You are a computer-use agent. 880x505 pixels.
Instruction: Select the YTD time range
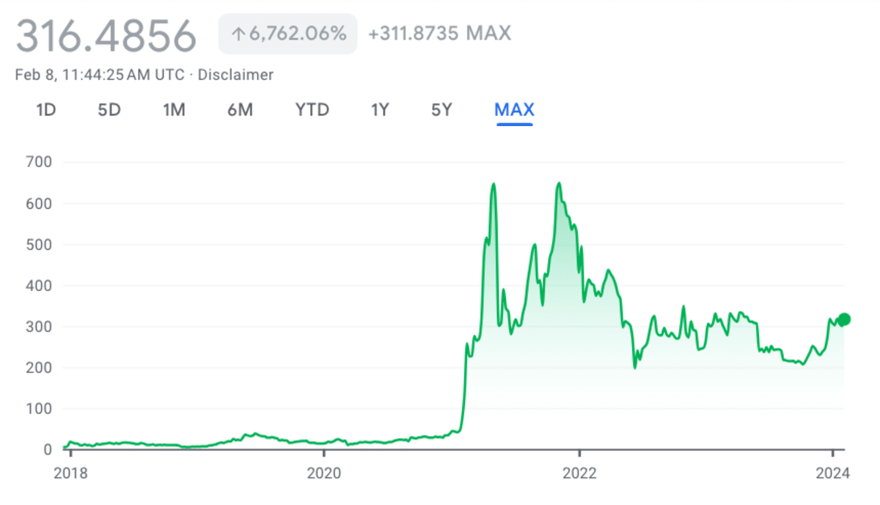pos(312,110)
